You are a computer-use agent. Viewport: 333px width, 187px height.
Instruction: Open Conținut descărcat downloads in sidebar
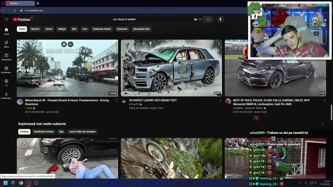click(x=7, y=95)
